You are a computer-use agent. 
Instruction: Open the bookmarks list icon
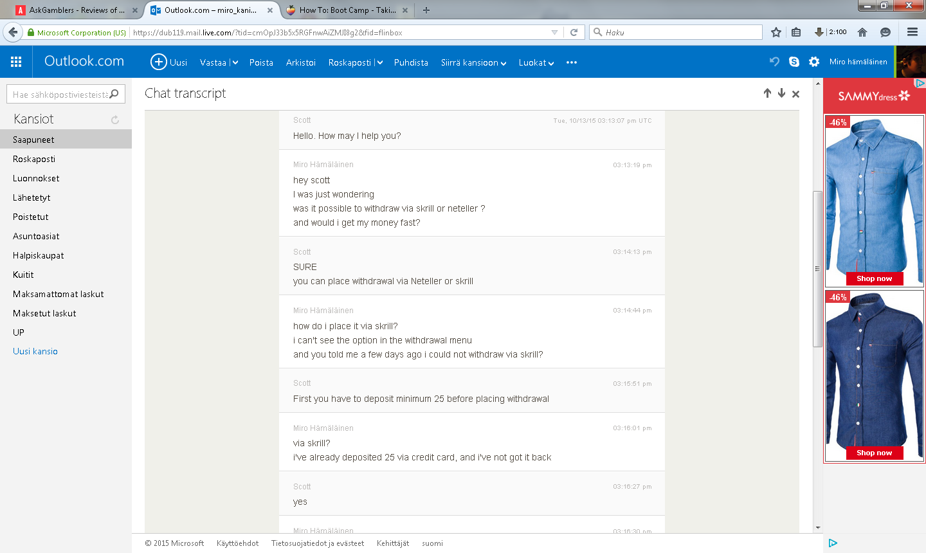tap(796, 32)
